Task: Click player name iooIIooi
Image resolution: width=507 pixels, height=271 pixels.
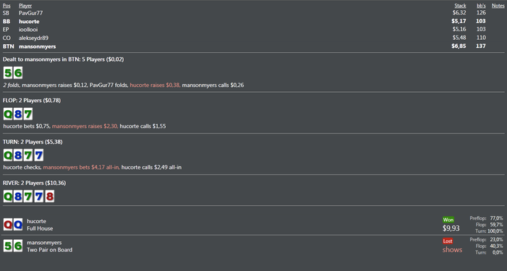Action: click(x=28, y=30)
